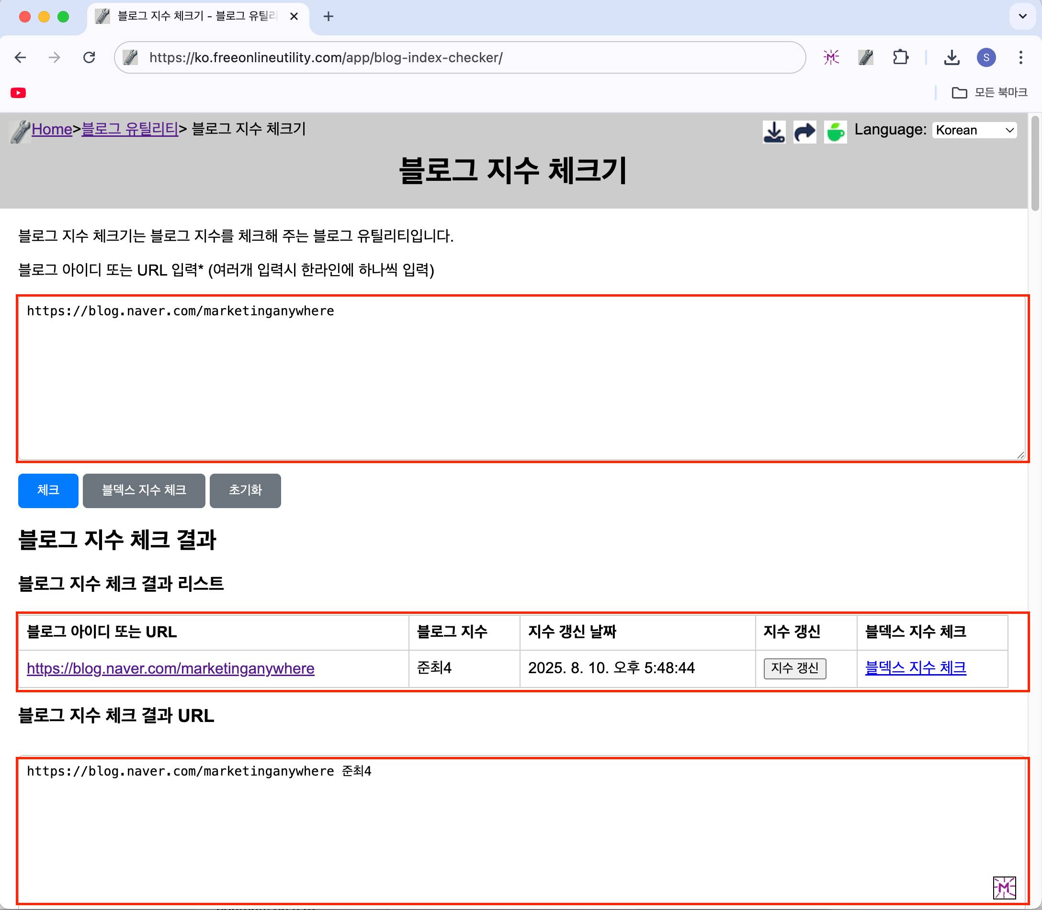This screenshot has width=1042, height=910.
Task: Open the 블덱스 지수 체크 link in table
Action: tap(916, 668)
